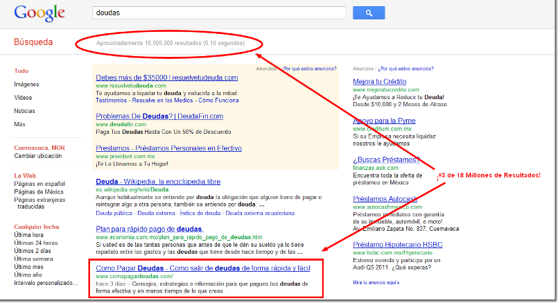Click the www.deudafin.com URL text
This screenshot has width=560, height=303.
(121, 124)
